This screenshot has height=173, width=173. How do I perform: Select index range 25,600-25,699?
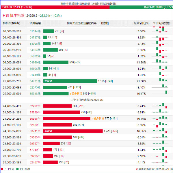coord(12,87)
